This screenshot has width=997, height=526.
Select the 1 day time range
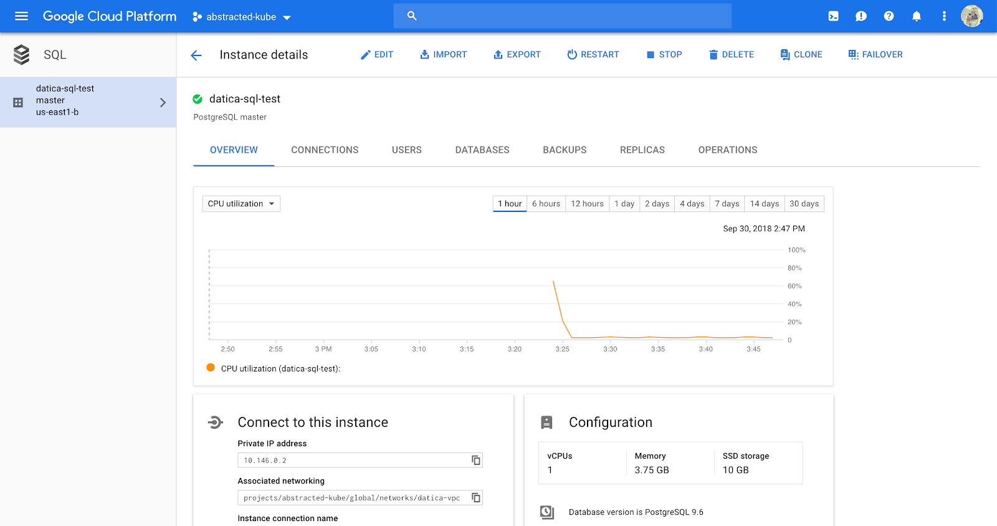point(624,204)
